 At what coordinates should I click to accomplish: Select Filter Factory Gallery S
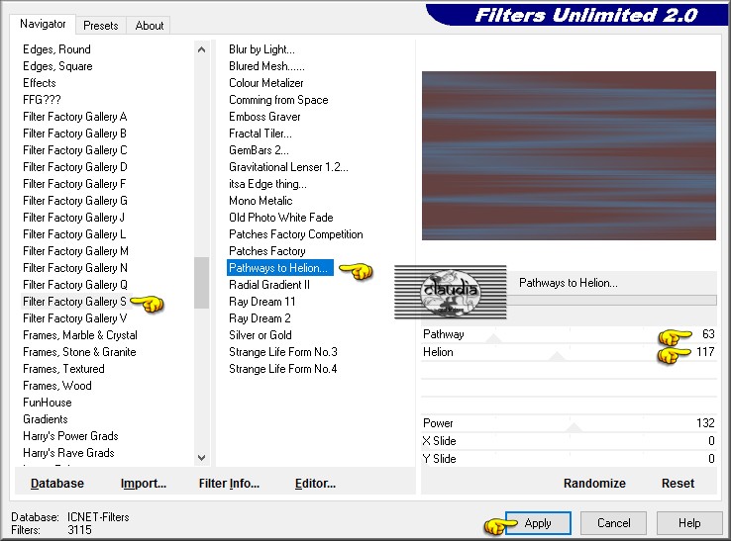[74, 302]
